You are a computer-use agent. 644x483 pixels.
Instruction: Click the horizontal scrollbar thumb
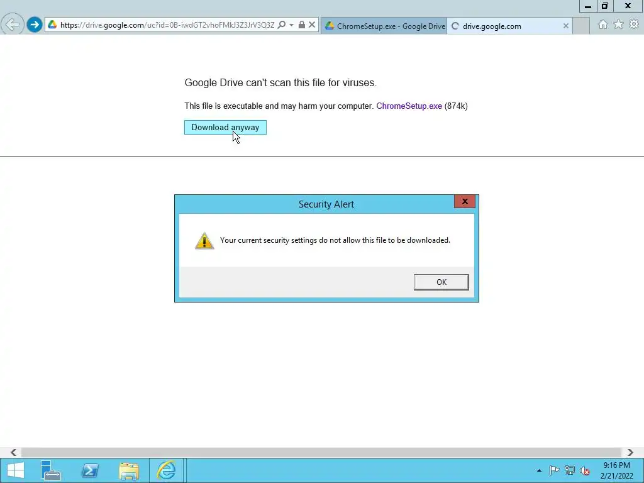tap(321, 452)
